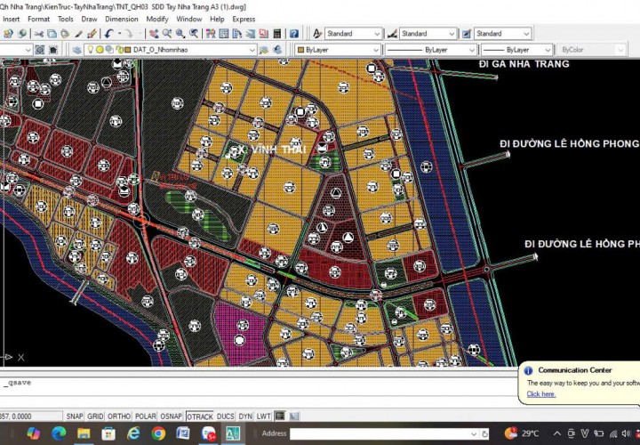
Task: Open the Draw menu
Action: tap(89, 19)
